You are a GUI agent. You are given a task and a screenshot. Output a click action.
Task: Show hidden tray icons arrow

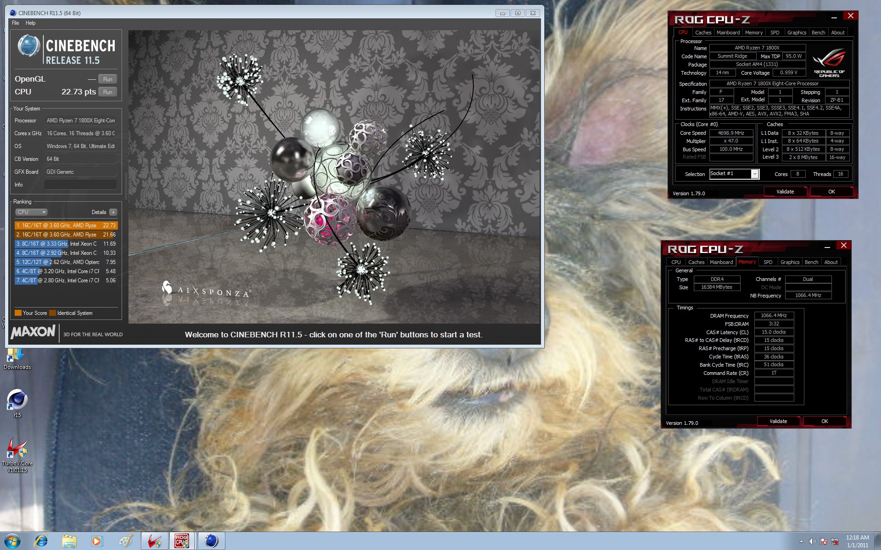pyautogui.click(x=801, y=541)
